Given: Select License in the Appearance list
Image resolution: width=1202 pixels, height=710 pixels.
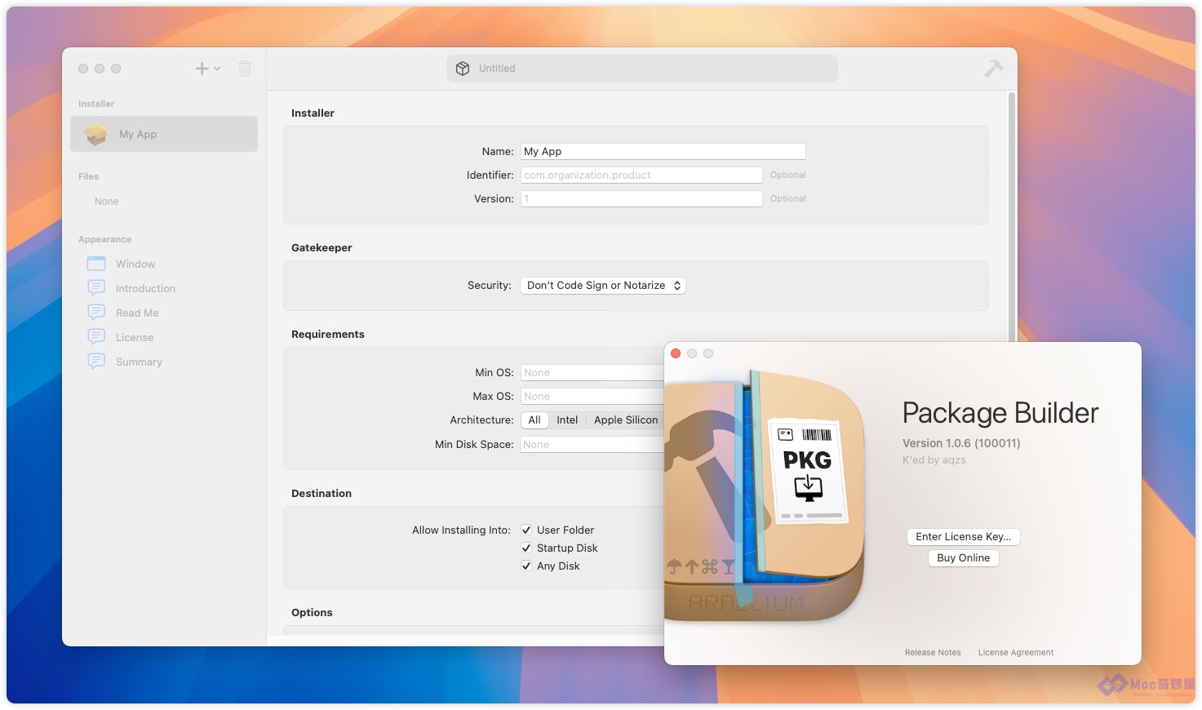Looking at the screenshot, I should [164, 337].
